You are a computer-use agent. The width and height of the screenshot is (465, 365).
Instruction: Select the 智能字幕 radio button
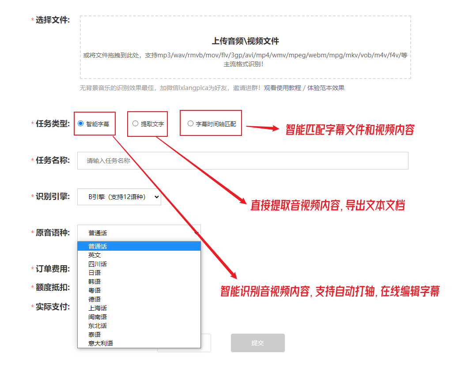click(80, 124)
